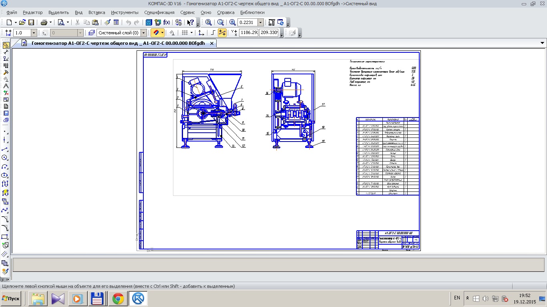Click the Пуск start button

coord(11,299)
